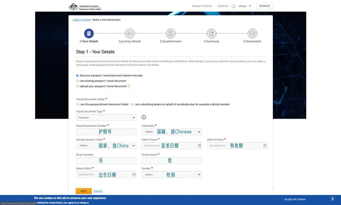341x205 pixels.
Task: Click the 3.Questionnaire step label
Action: click(170, 41)
